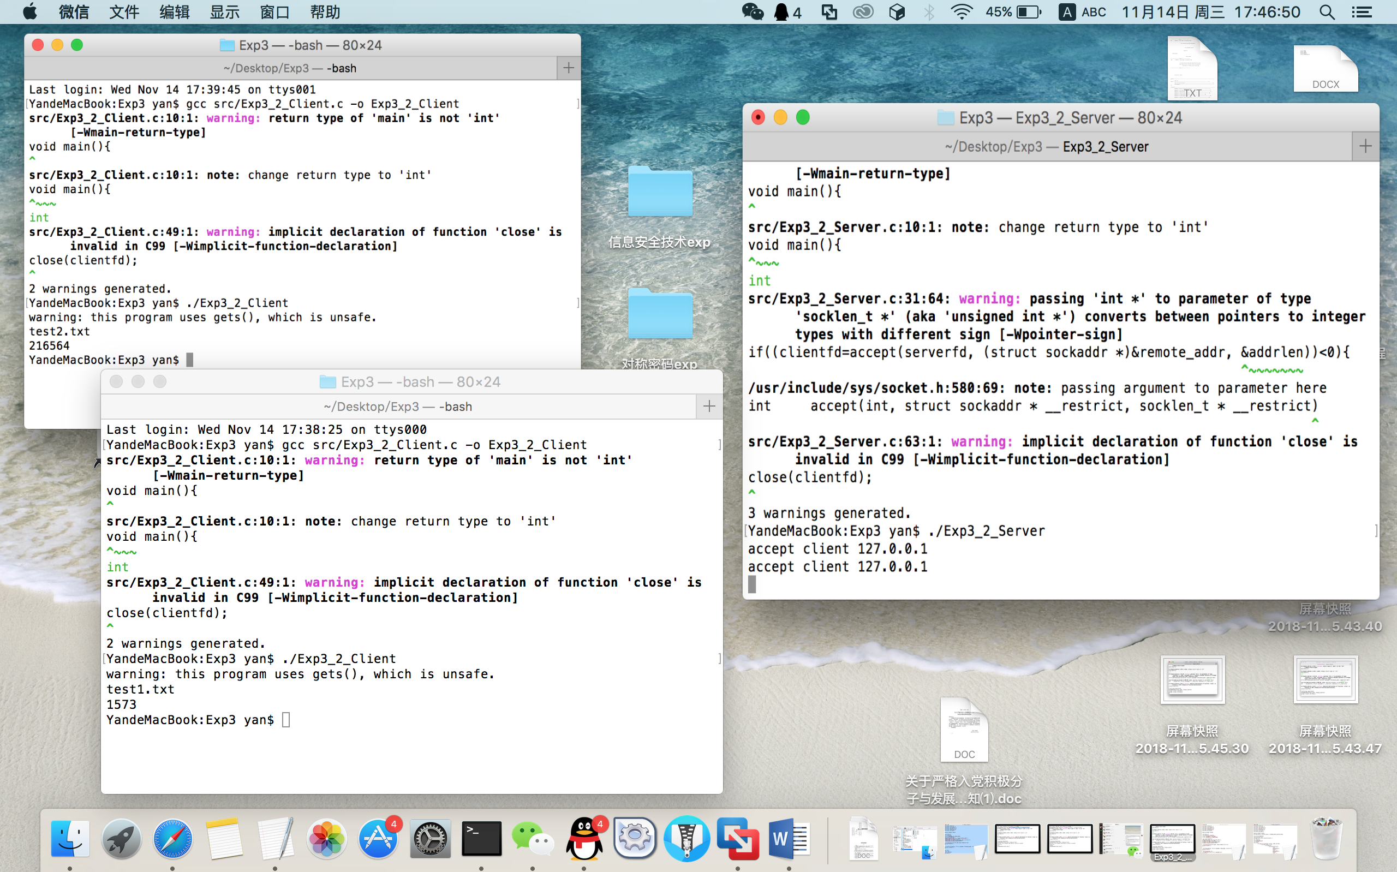Open Wi-Fi status menu

(961, 11)
